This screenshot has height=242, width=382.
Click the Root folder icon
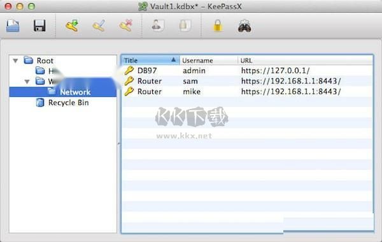[x=29, y=60]
